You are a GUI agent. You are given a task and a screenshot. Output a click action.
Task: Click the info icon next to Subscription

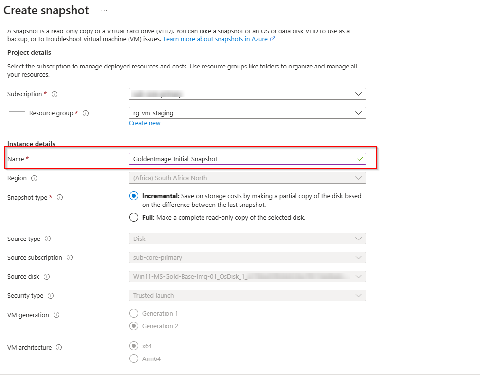(x=55, y=94)
